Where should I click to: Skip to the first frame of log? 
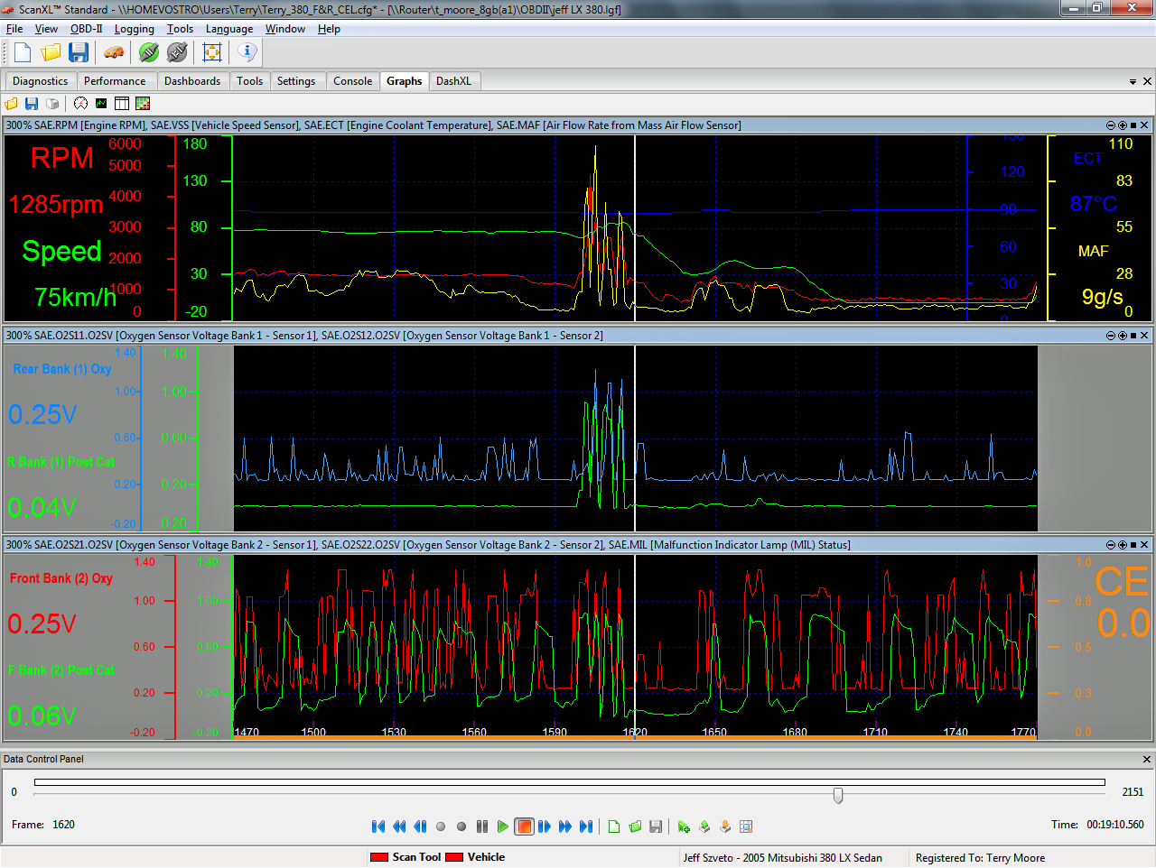[x=378, y=826]
